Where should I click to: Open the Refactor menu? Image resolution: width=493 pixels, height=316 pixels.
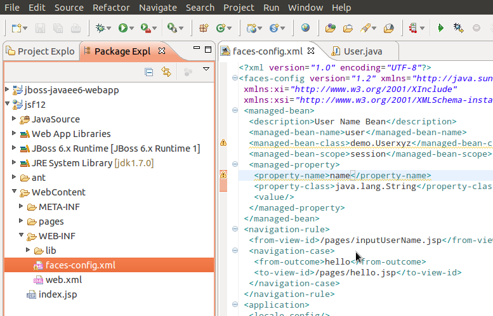coord(111,8)
